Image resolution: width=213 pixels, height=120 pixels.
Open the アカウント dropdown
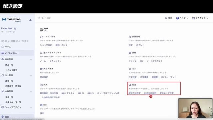200,18
